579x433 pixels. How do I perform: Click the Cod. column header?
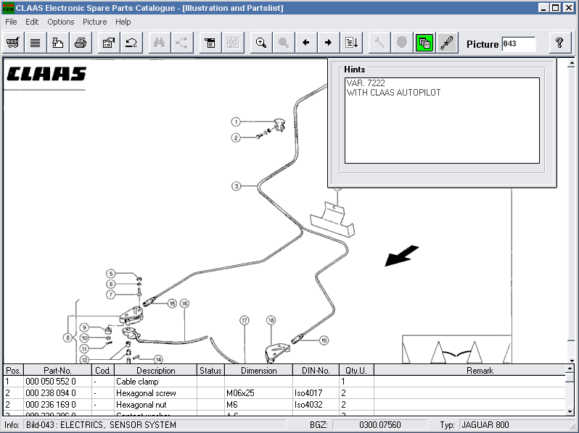[x=103, y=370]
